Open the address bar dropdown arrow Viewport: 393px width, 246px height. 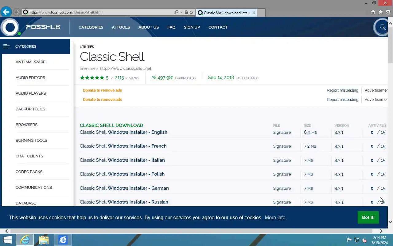181,12
